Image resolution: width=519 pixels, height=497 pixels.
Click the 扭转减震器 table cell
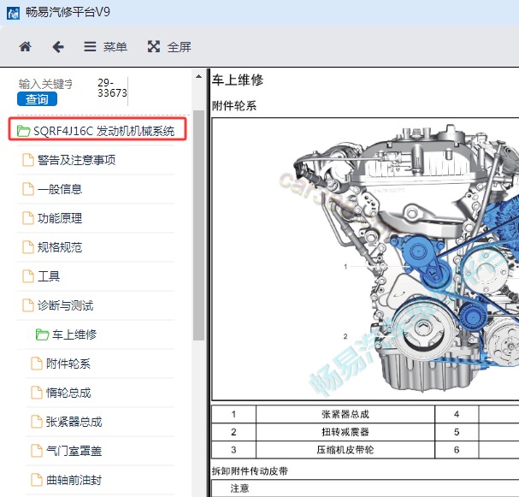pyautogui.click(x=345, y=432)
